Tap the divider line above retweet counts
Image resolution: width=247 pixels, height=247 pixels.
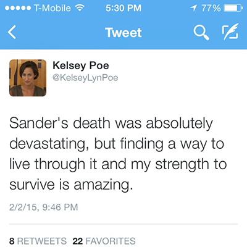click(124, 224)
